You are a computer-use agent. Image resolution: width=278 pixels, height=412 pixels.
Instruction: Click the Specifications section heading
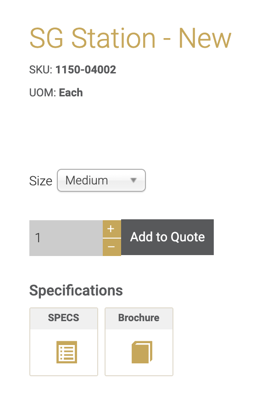click(x=76, y=290)
